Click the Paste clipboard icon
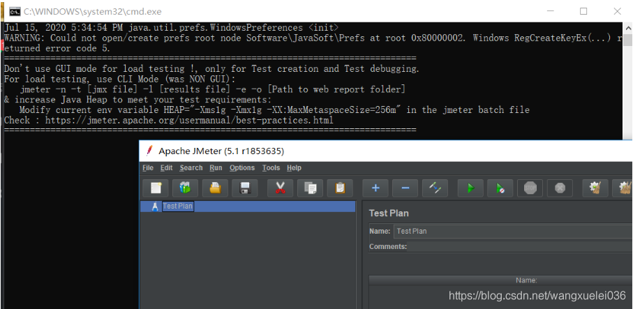This screenshot has height=309, width=633. (340, 188)
